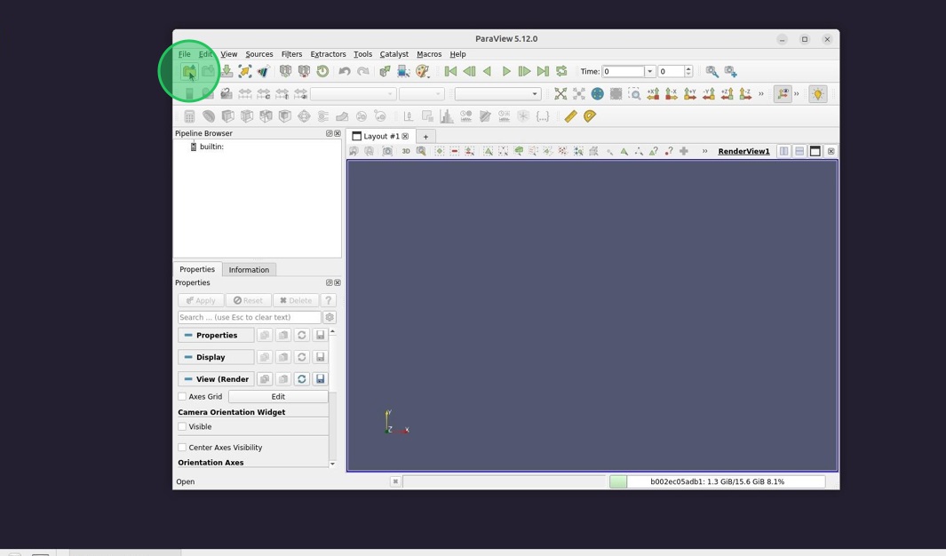This screenshot has height=556, width=946.
Task: Open the File menu
Action: click(184, 54)
